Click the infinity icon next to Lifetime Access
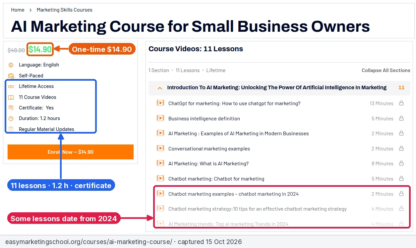The image size is (416, 248). (11, 86)
